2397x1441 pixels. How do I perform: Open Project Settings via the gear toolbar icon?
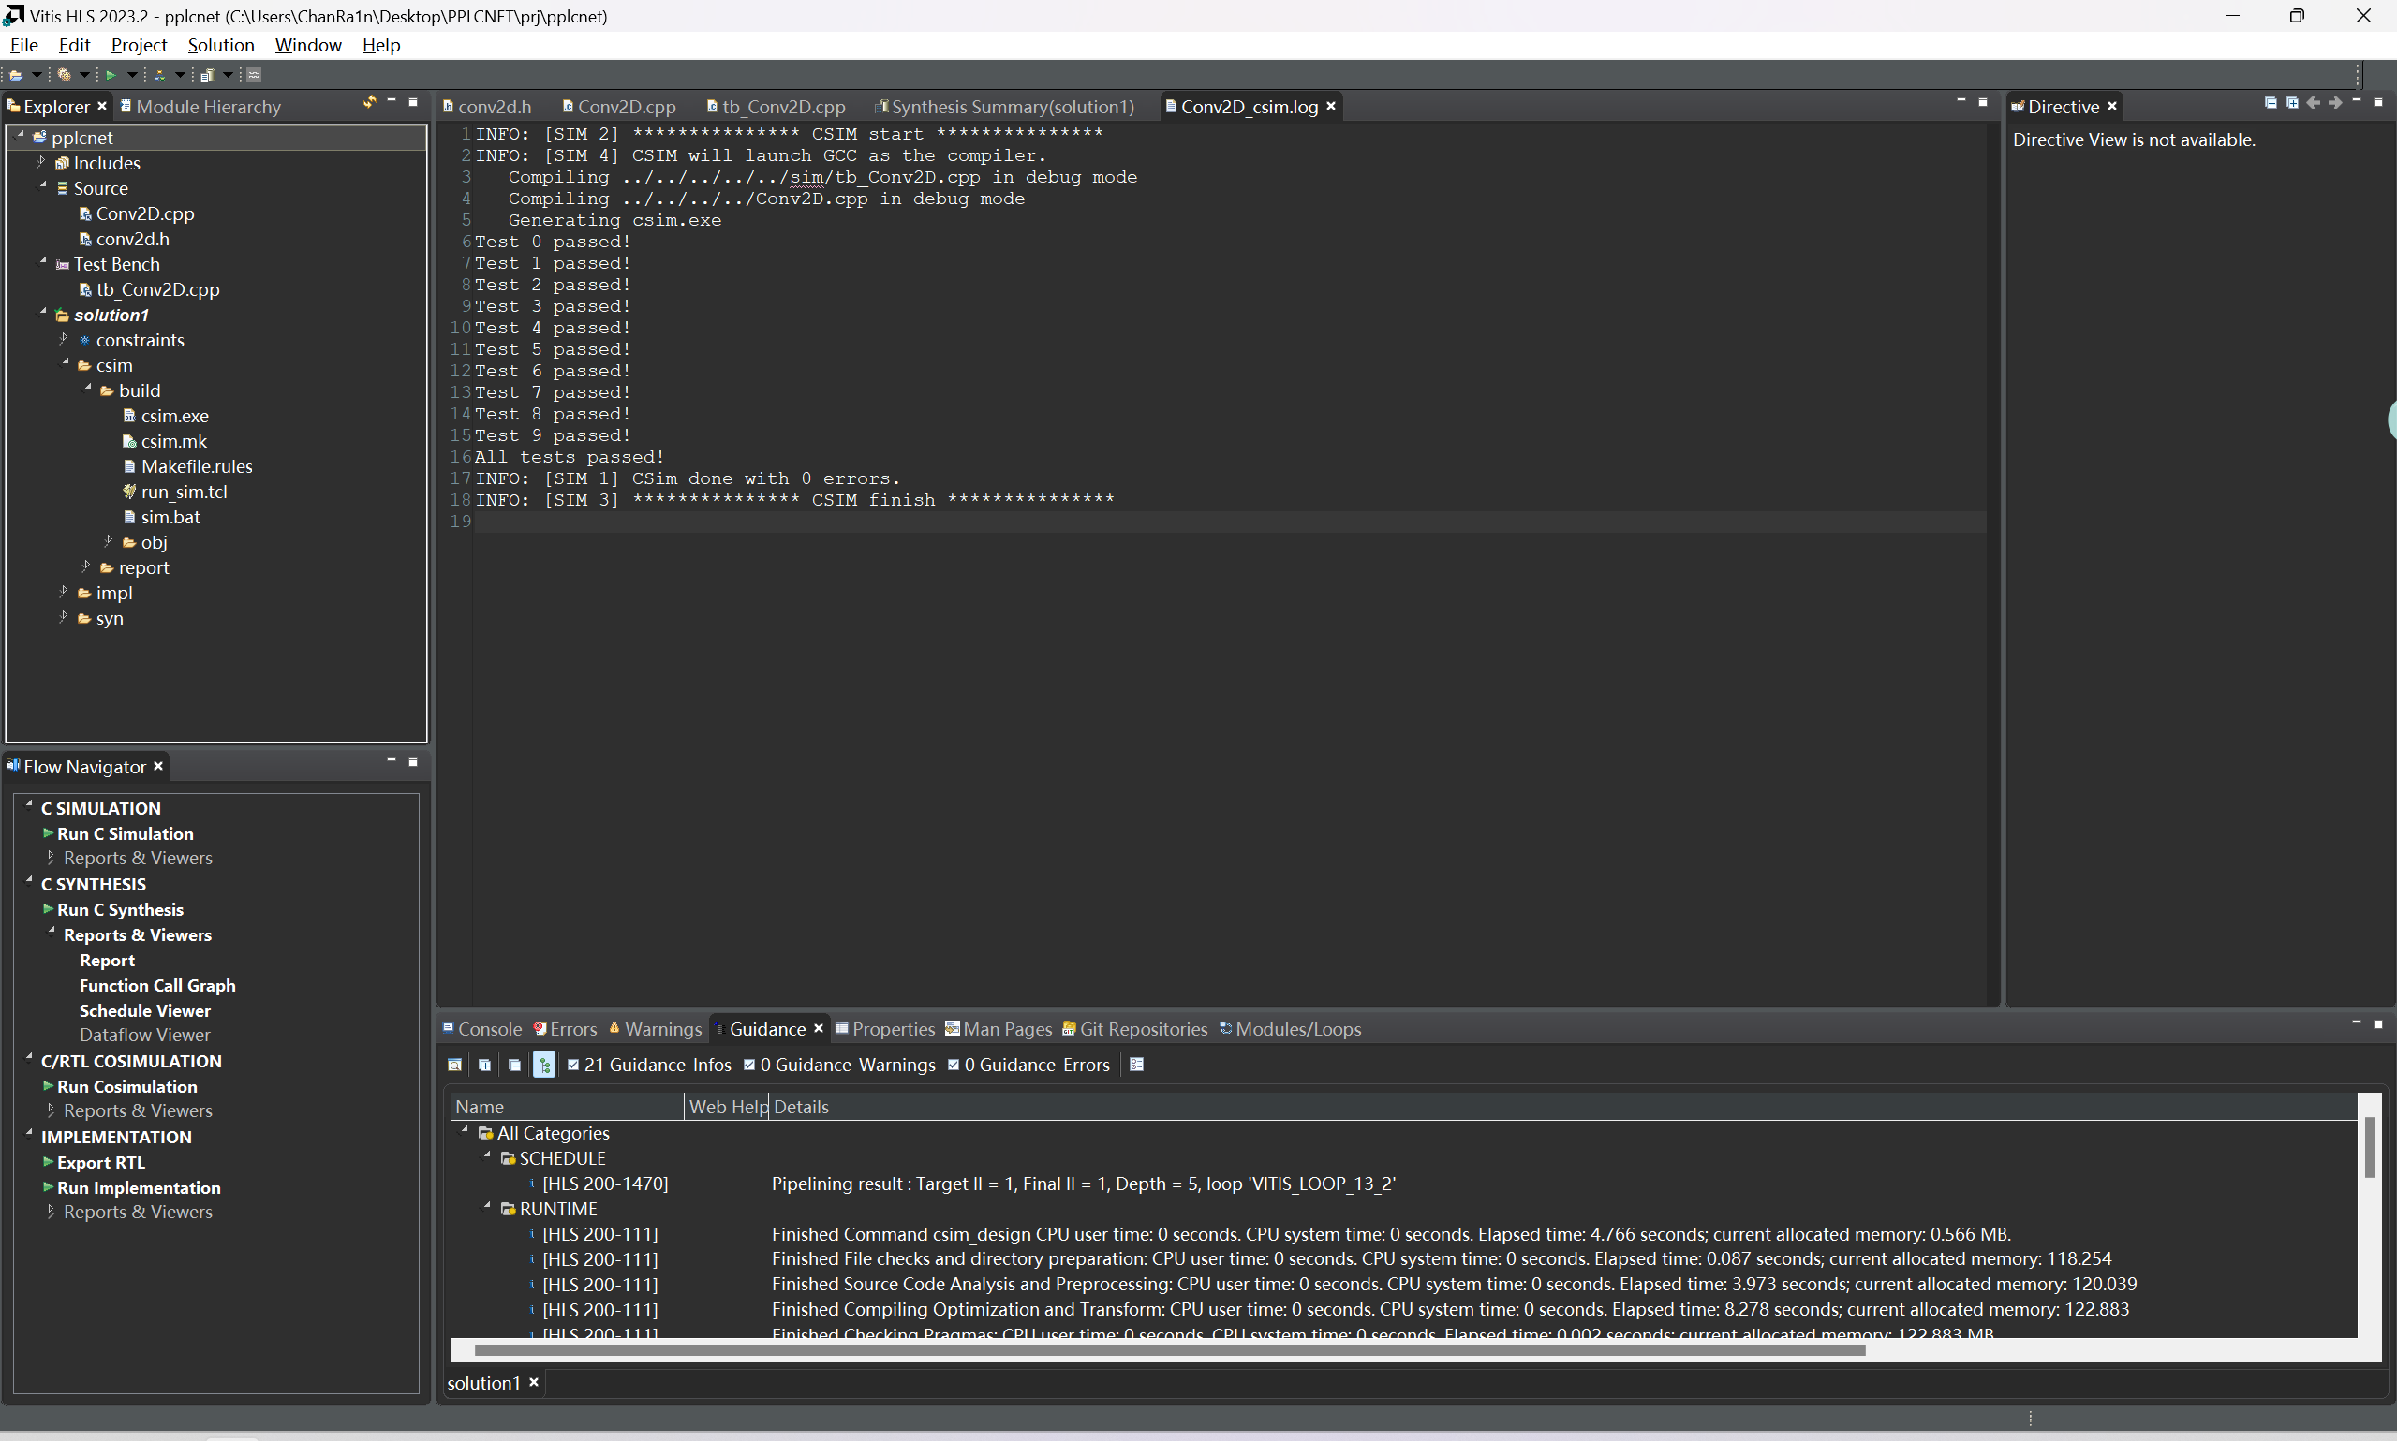64,75
